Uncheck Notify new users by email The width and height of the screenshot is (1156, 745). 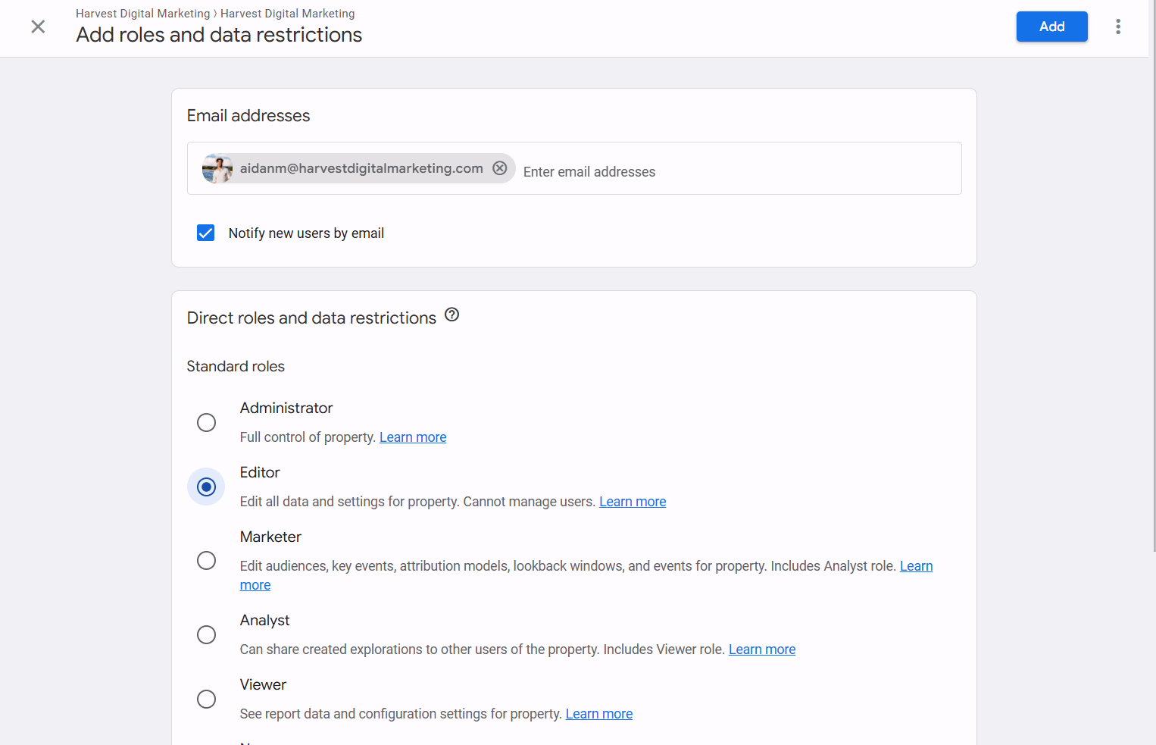[206, 233]
